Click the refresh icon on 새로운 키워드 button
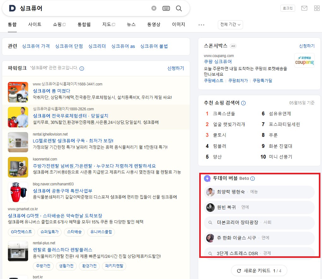The height and width of the screenshot is (279, 322). tap(239, 271)
